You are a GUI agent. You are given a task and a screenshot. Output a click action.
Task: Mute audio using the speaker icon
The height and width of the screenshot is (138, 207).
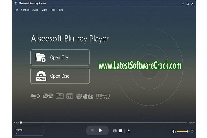click(173, 131)
